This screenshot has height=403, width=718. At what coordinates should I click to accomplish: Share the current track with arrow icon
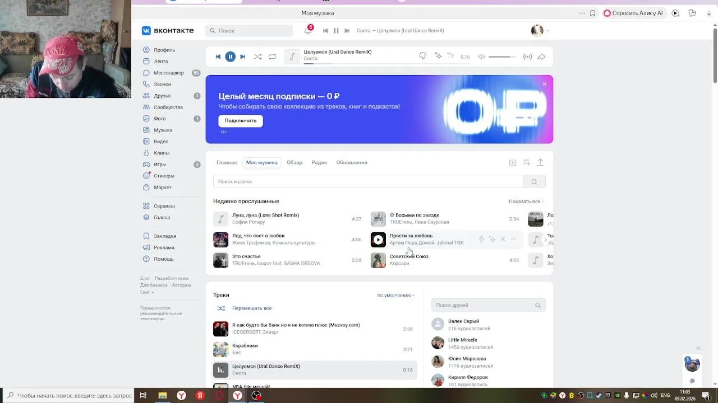(x=541, y=57)
